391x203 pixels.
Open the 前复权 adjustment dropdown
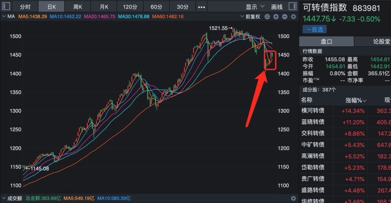pyautogui.click(x=251, y=17)
